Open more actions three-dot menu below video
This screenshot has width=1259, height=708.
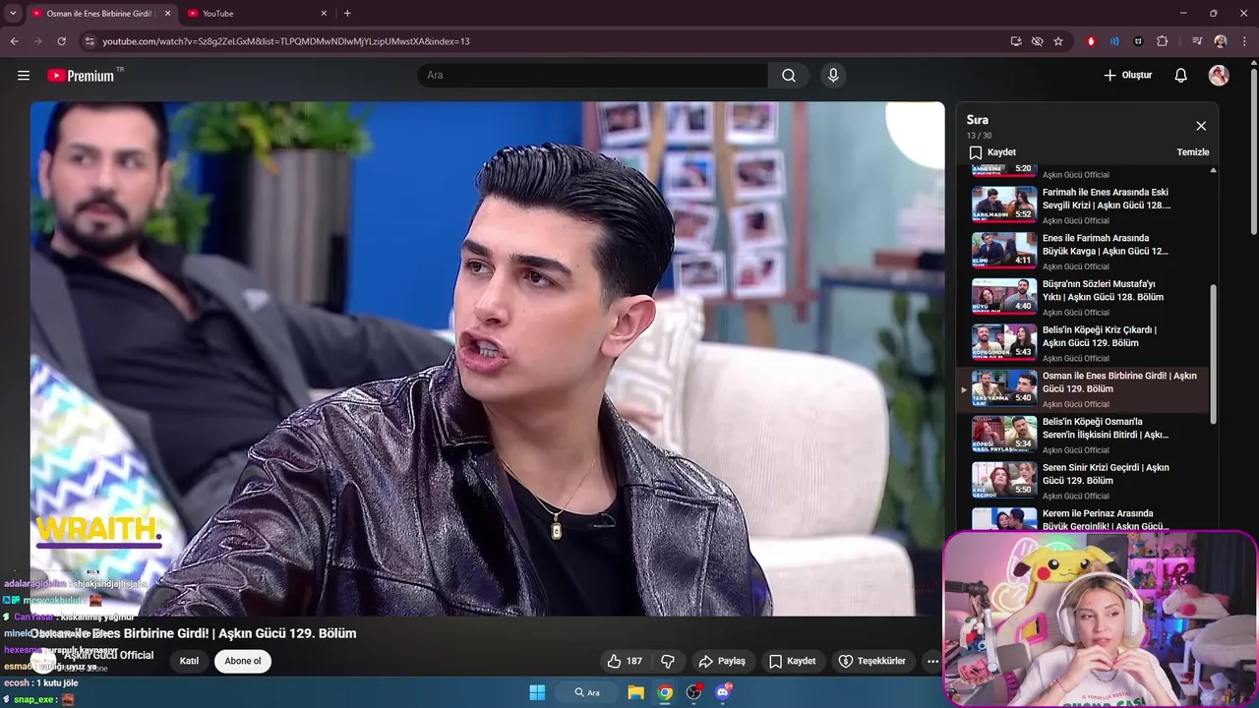[x=932, y=661]
